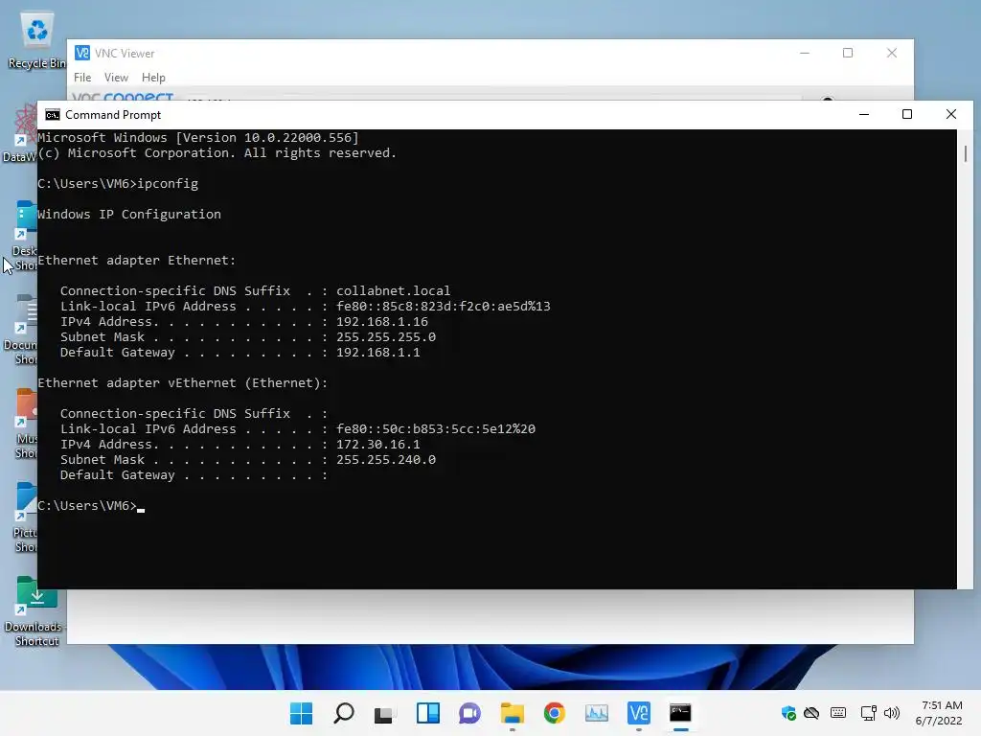
Task: Minimize the Command Prompt window
Action: tap(864, 115)
